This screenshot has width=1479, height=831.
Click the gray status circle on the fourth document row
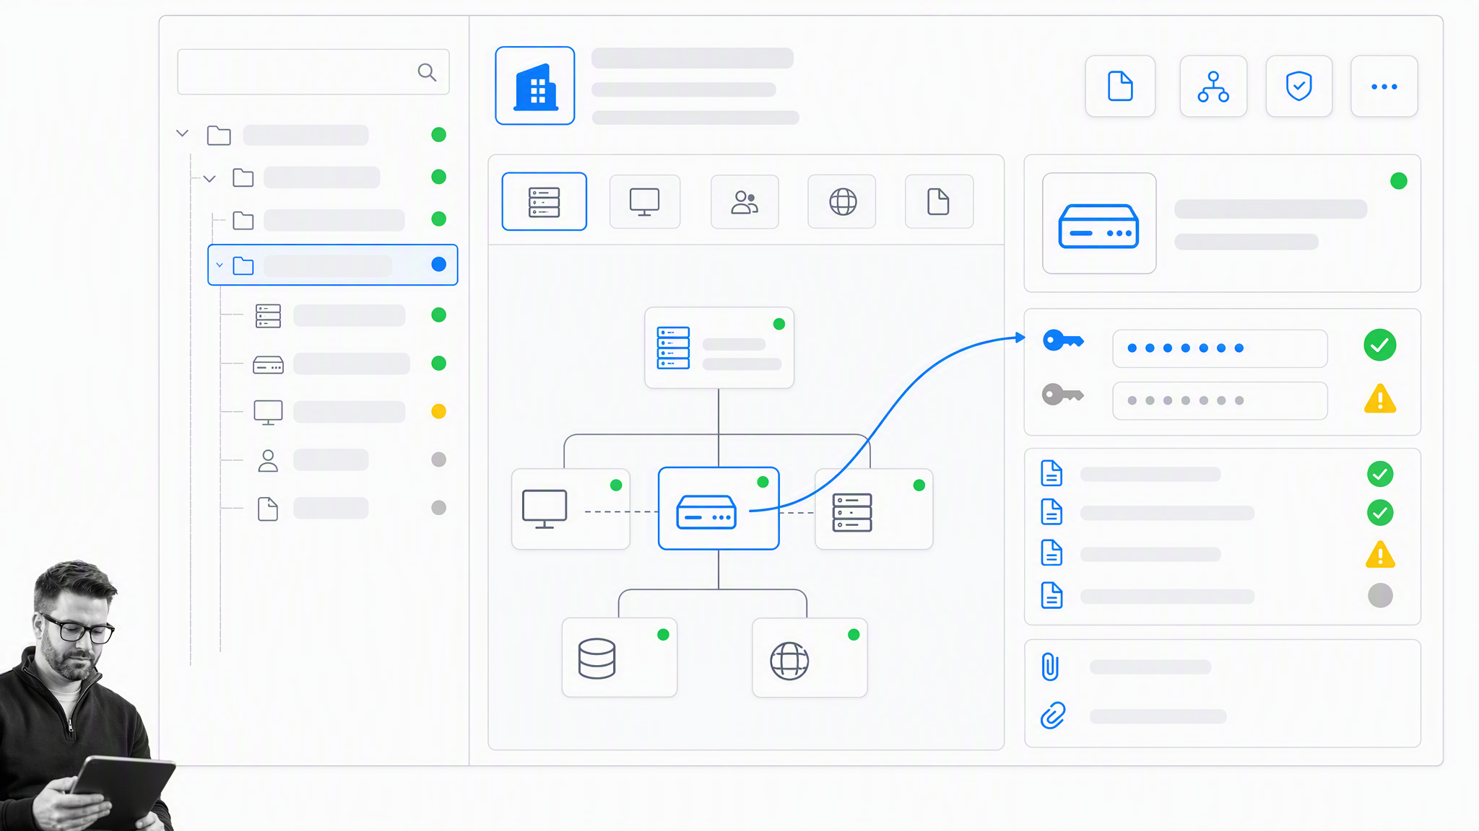(x=1380, y=595)
